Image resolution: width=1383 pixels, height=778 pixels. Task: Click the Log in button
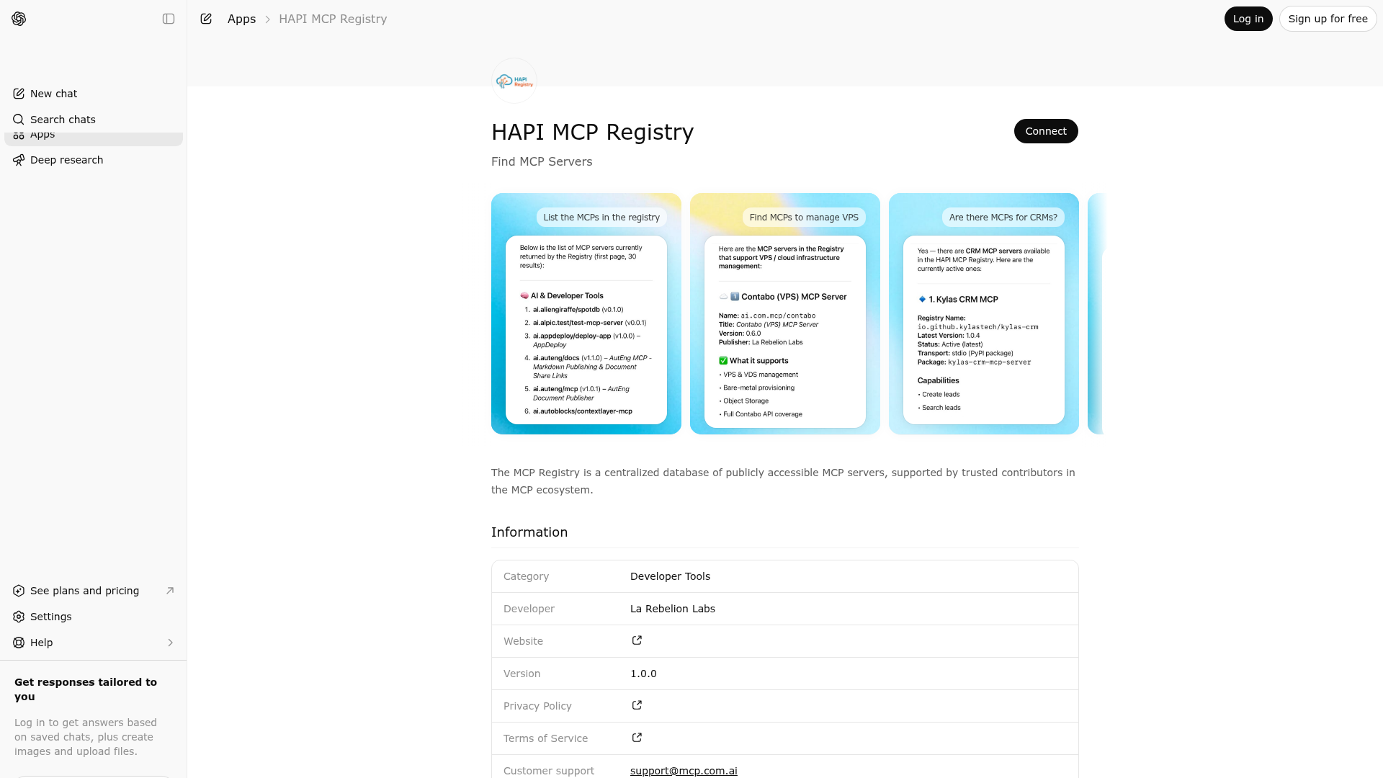tap(1248, 19)
